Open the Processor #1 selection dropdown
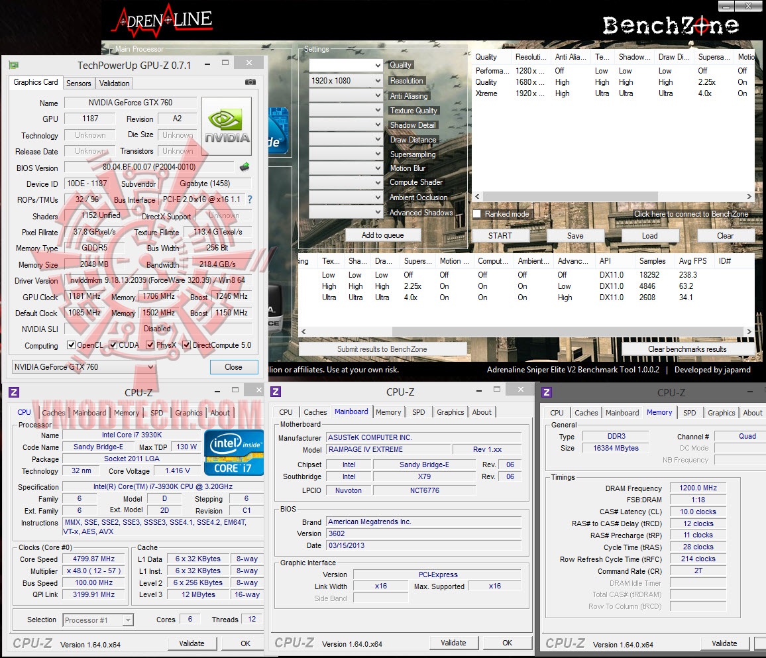The image size is (766, 658). coord(98,620)
